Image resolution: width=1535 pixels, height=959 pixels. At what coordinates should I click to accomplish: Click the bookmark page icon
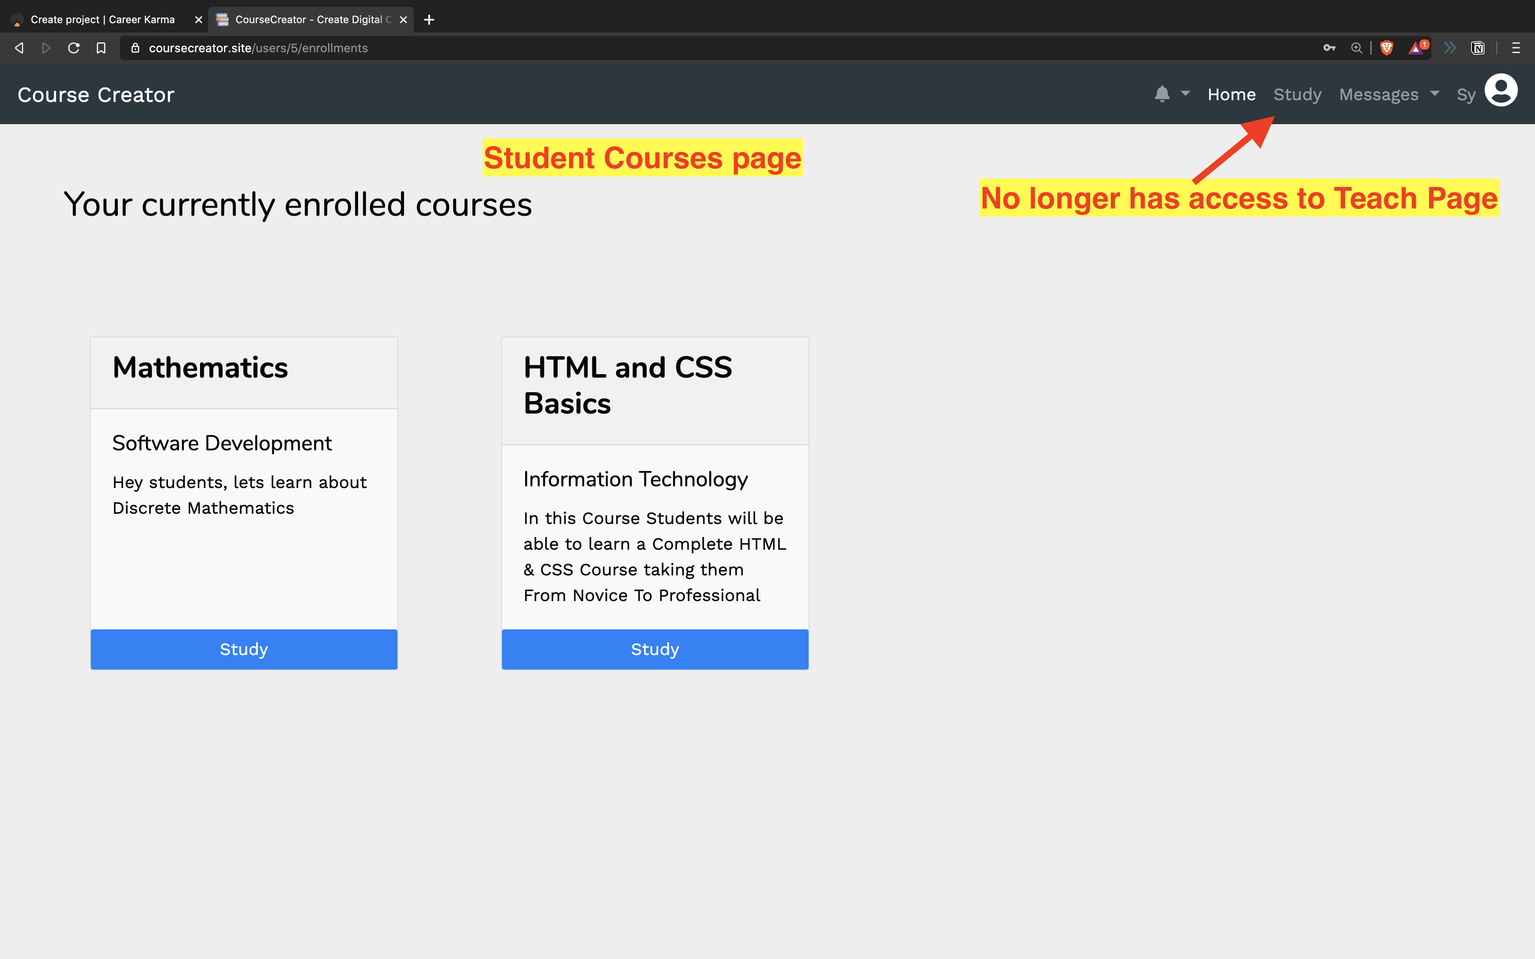pos(101,48)
